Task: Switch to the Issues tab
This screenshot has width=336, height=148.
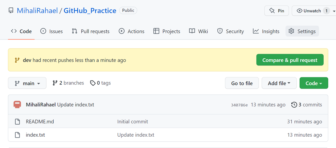Action: click(52, 31)
